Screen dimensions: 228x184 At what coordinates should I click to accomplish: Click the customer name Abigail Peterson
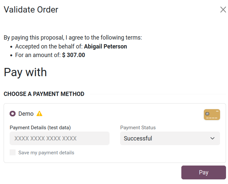(x=105, y=46)
